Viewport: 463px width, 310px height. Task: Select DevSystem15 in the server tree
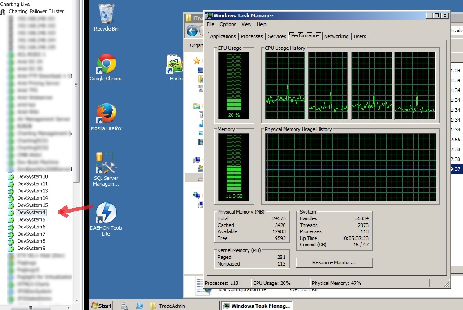coord(32,205)
